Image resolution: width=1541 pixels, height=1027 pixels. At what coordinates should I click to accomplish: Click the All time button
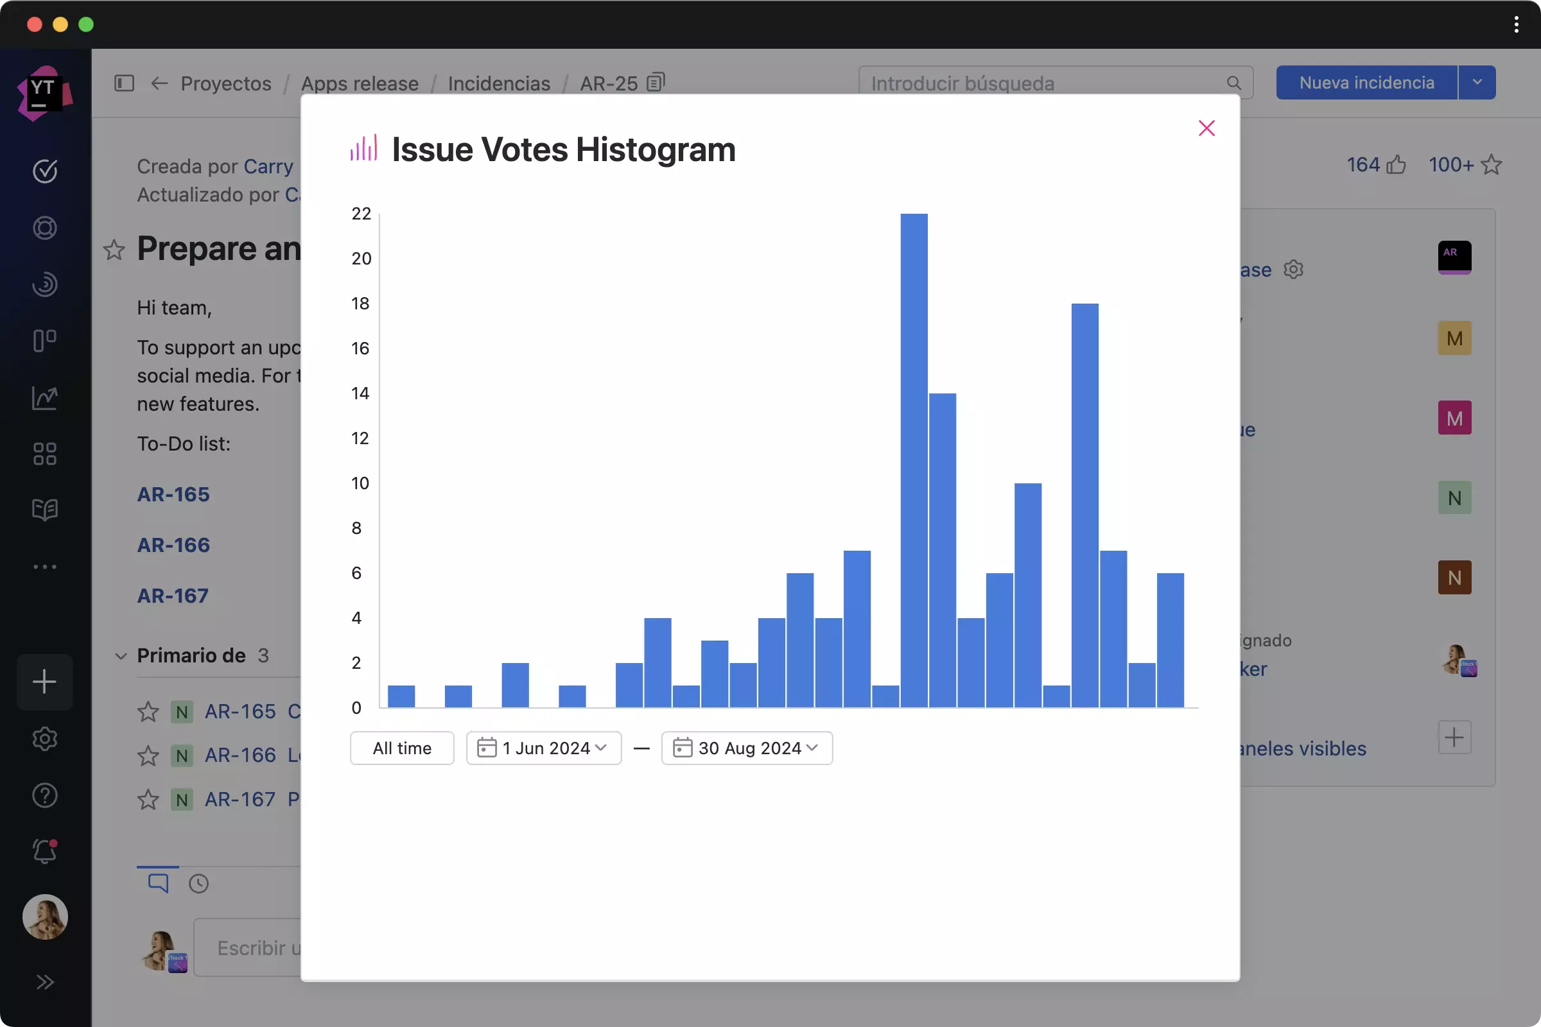tap(402, 748)
